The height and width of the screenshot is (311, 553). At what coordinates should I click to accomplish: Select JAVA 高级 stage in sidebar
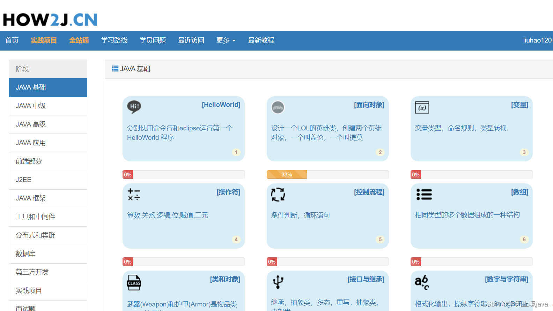click(48, 124)
